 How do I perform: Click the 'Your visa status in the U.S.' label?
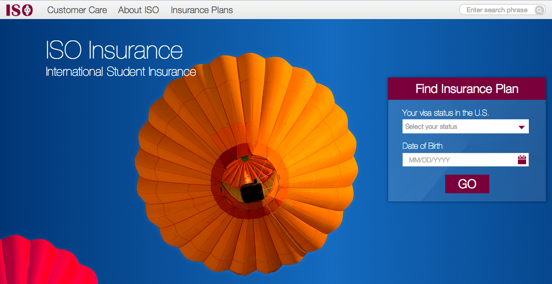point(445,113)
